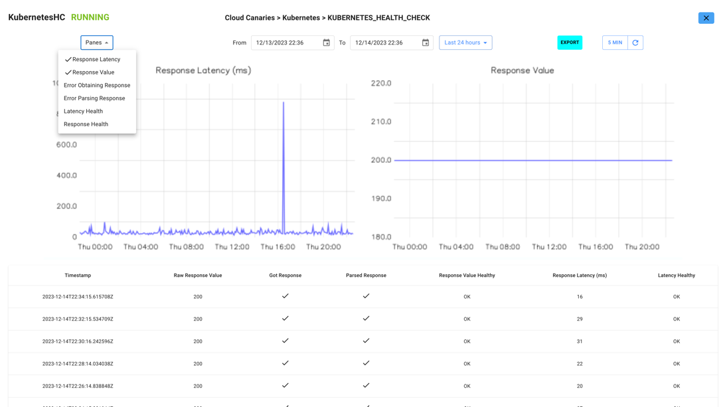The width and height of the screenshot is (727, 407).
Task: Click the From date input field
Action: (x=293, y=42)
